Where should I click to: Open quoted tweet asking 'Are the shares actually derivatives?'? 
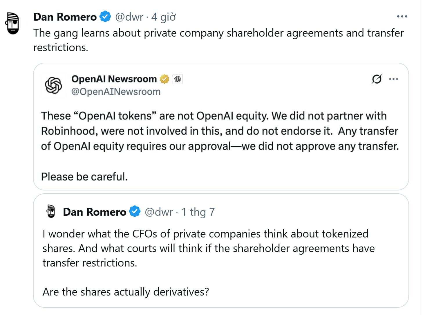[126, 291]
